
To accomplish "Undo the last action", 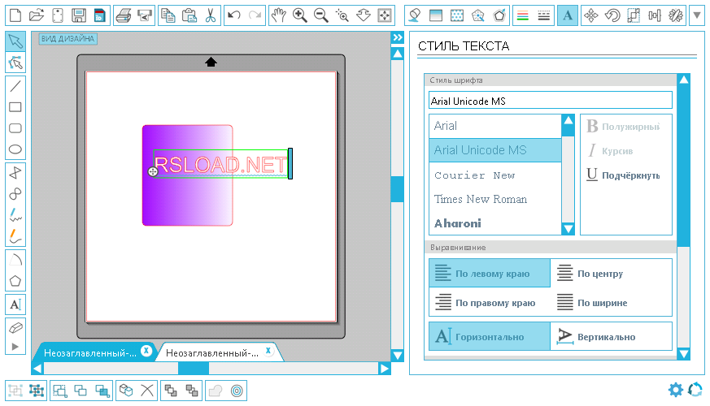I will point(234,15).
